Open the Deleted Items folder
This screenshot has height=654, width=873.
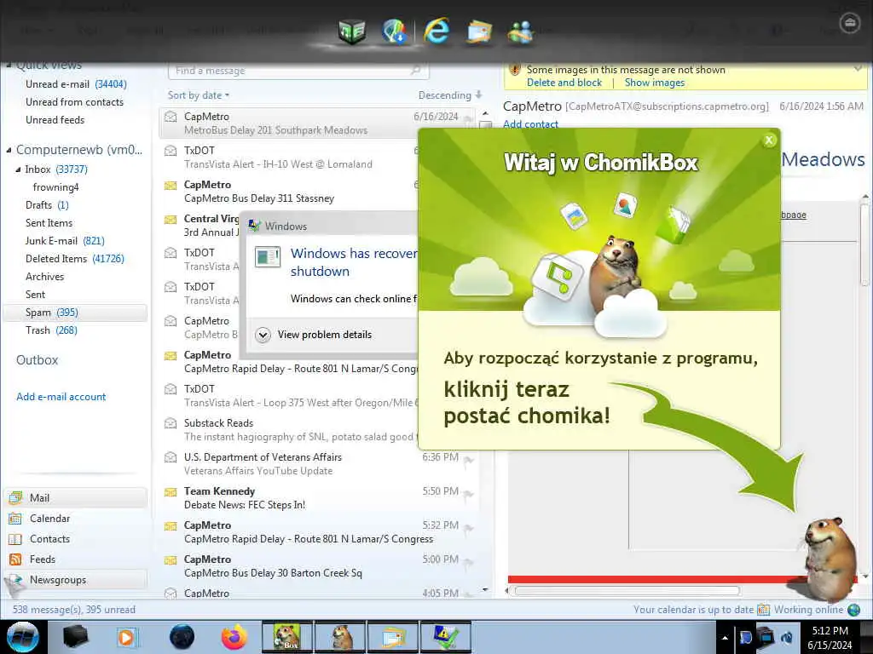[75, 258]
